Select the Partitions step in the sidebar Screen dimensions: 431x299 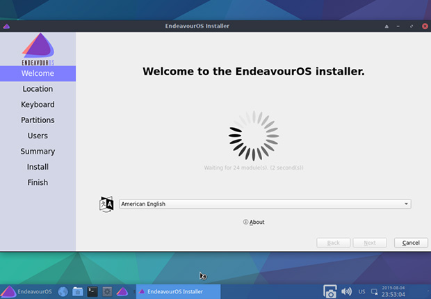(x=38, y=120)
